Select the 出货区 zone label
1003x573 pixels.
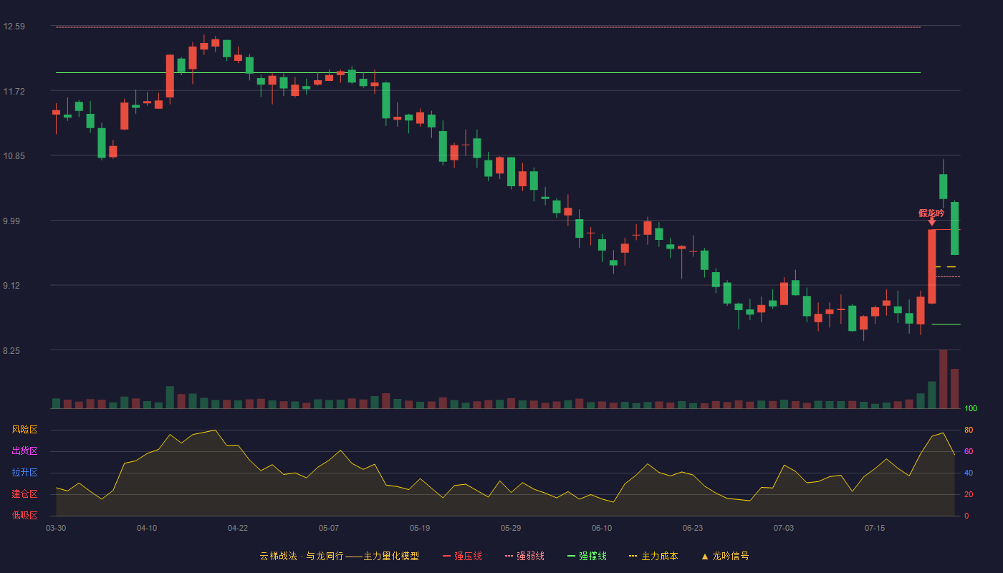[x=24, y=451]
